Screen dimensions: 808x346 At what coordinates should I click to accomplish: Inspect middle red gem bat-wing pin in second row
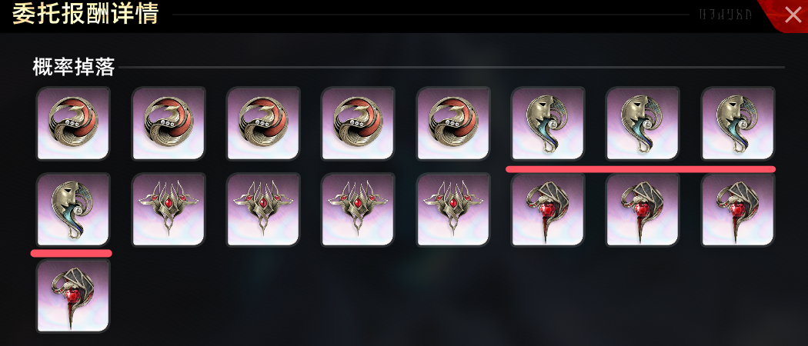click(x=643, y=210)
